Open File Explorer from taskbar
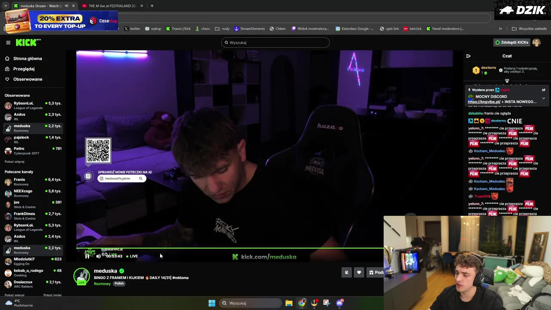 289,303
